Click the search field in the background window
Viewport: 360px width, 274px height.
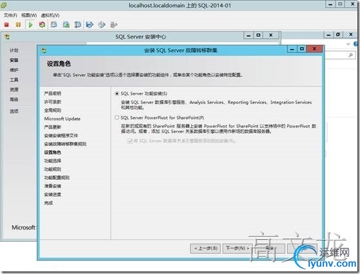click(x=340, y=55)
